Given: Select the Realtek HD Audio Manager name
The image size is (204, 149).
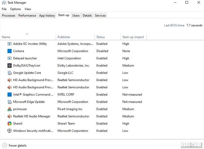Looking at the screenshot, I should [x=32, y=117].
